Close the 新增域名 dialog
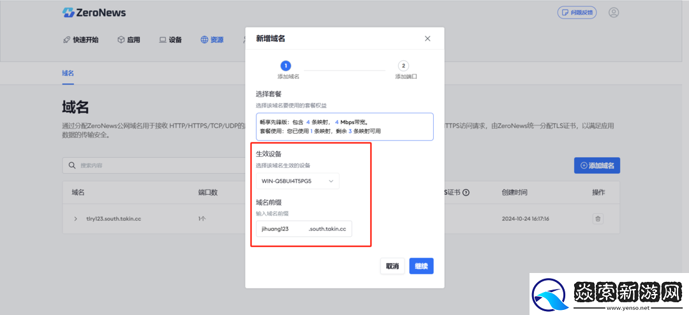Screen dimensions: 689x315 tap(427, 39)
